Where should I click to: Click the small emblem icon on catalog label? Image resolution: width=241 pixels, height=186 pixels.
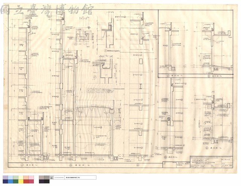[52, 178]
